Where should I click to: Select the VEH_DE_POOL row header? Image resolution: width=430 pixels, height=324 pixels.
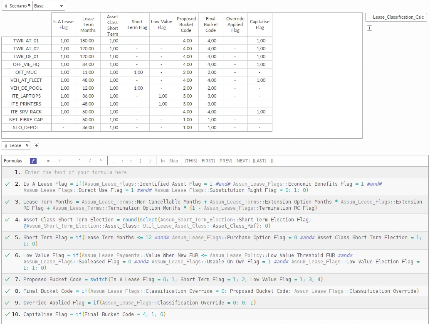point(26,88)
